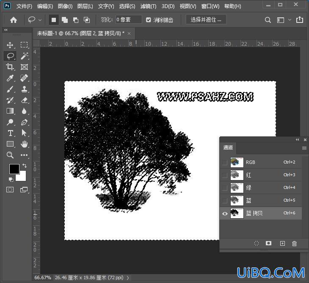Screen dimensions: 309x283
Task: Toggle Quick Mask mode
Action: tap(10, 190)
